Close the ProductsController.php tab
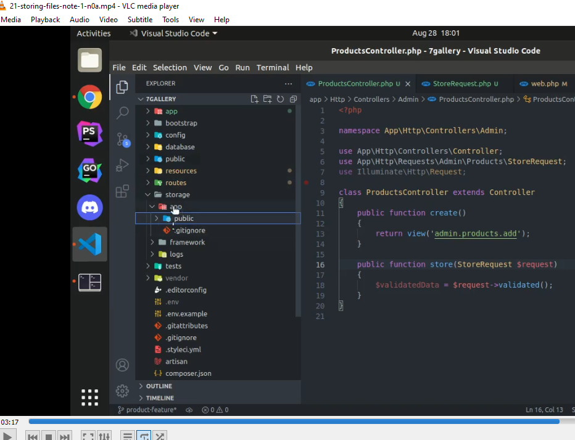This screenshot has width=575, height=440. [x=408, y=84]
